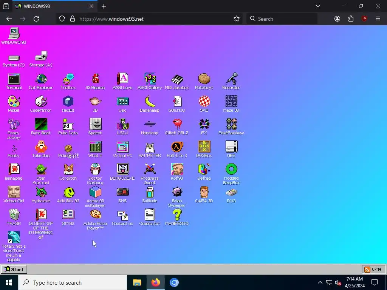
Task: Open Adobe Pizza Player icon
Action: coord(95,220)
